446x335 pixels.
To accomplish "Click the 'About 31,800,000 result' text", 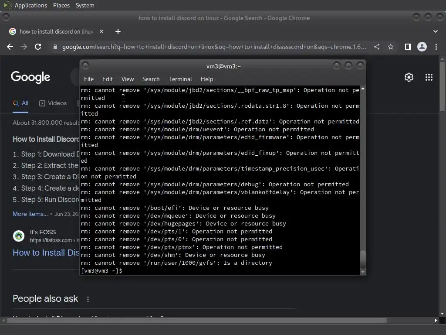I will click(x=46, y=123).
